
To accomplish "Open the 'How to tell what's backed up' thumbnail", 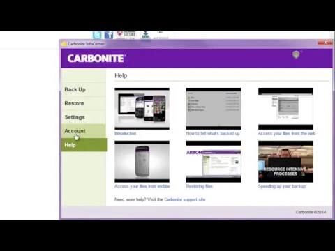I will 214,109.
